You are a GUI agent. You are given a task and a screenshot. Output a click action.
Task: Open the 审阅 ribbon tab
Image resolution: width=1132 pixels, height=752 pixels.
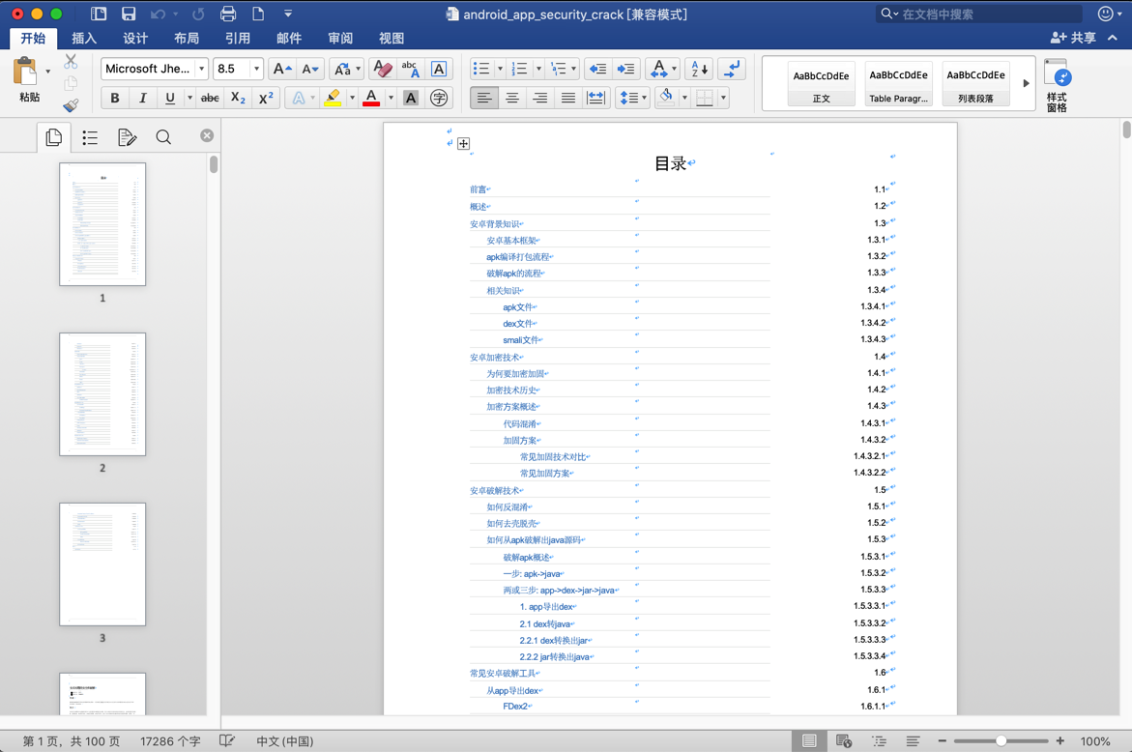340,39
